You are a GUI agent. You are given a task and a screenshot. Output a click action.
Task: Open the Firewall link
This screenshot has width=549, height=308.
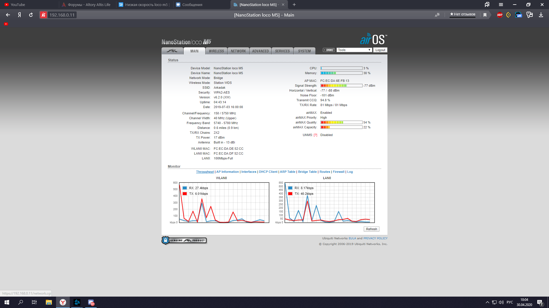click(339, 172)
